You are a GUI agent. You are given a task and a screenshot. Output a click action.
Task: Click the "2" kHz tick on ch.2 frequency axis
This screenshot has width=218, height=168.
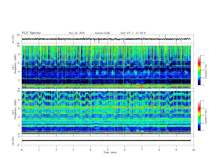coord(19,125)
